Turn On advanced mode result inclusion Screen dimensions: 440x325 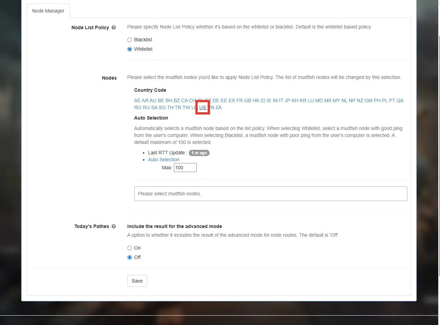click(129, 248)
